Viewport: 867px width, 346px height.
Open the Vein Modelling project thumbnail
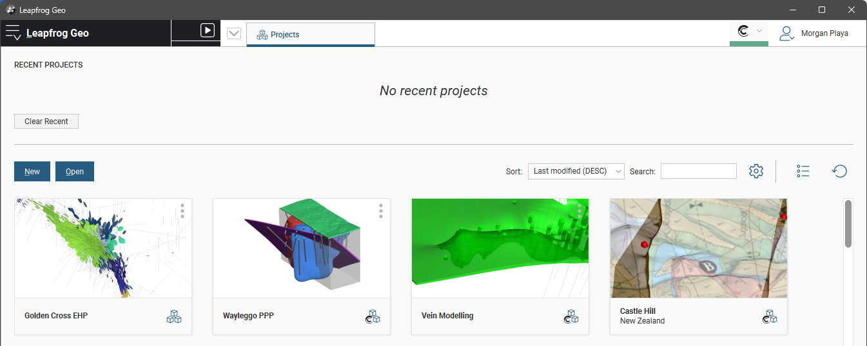[500, 248]
